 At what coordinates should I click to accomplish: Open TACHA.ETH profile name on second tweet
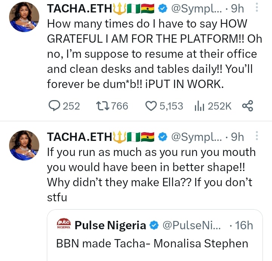[x=79, y=137]
